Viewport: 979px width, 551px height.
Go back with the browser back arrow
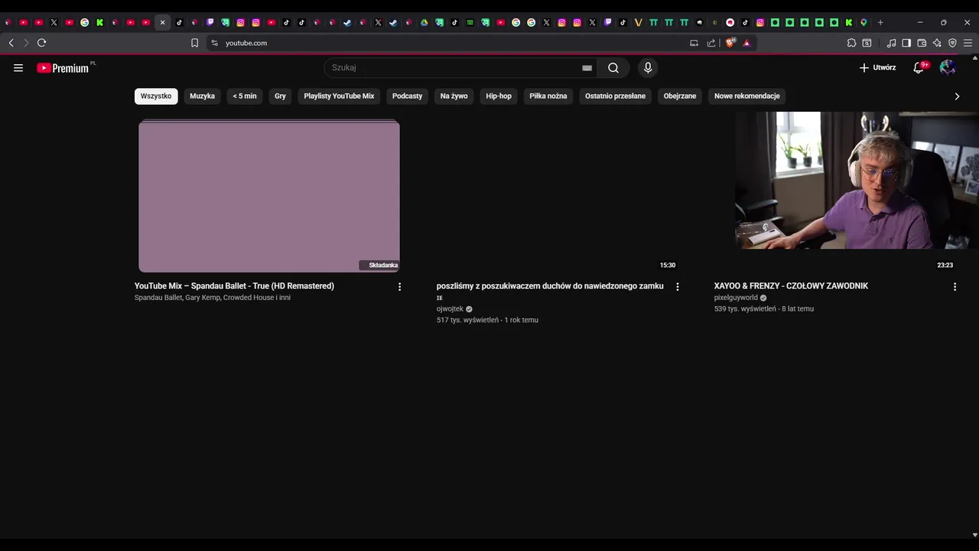tap(11, 43)
